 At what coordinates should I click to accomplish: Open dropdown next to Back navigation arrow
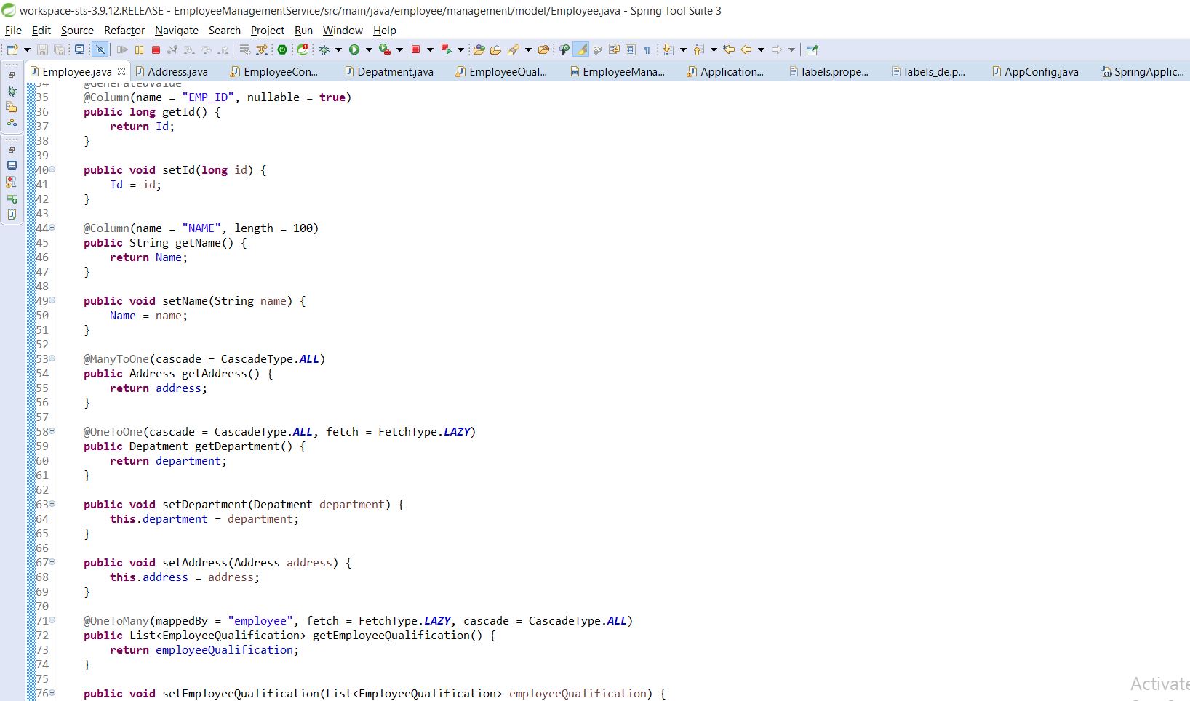tap(761, 49)
